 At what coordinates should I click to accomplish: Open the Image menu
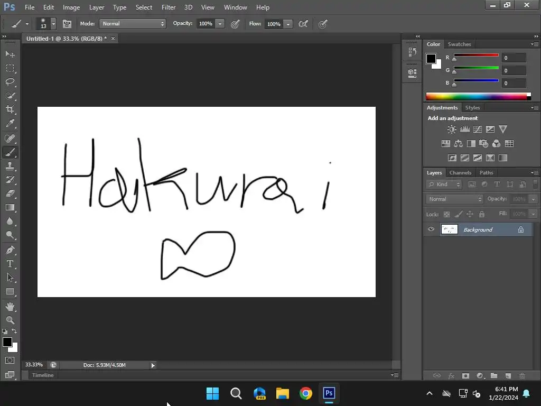tap(71, 7)
